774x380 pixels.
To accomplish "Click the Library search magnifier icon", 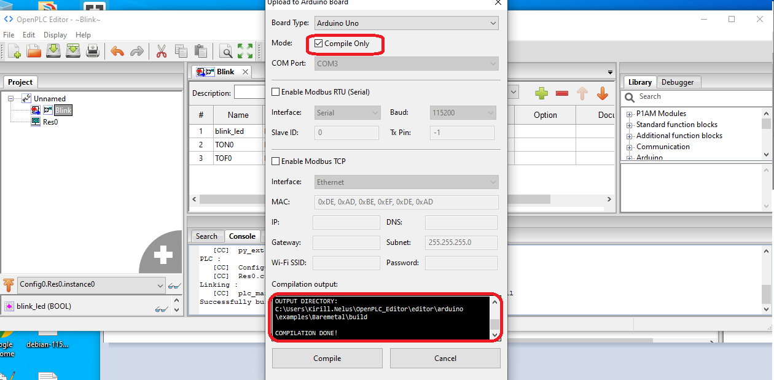I will [630, 97].
